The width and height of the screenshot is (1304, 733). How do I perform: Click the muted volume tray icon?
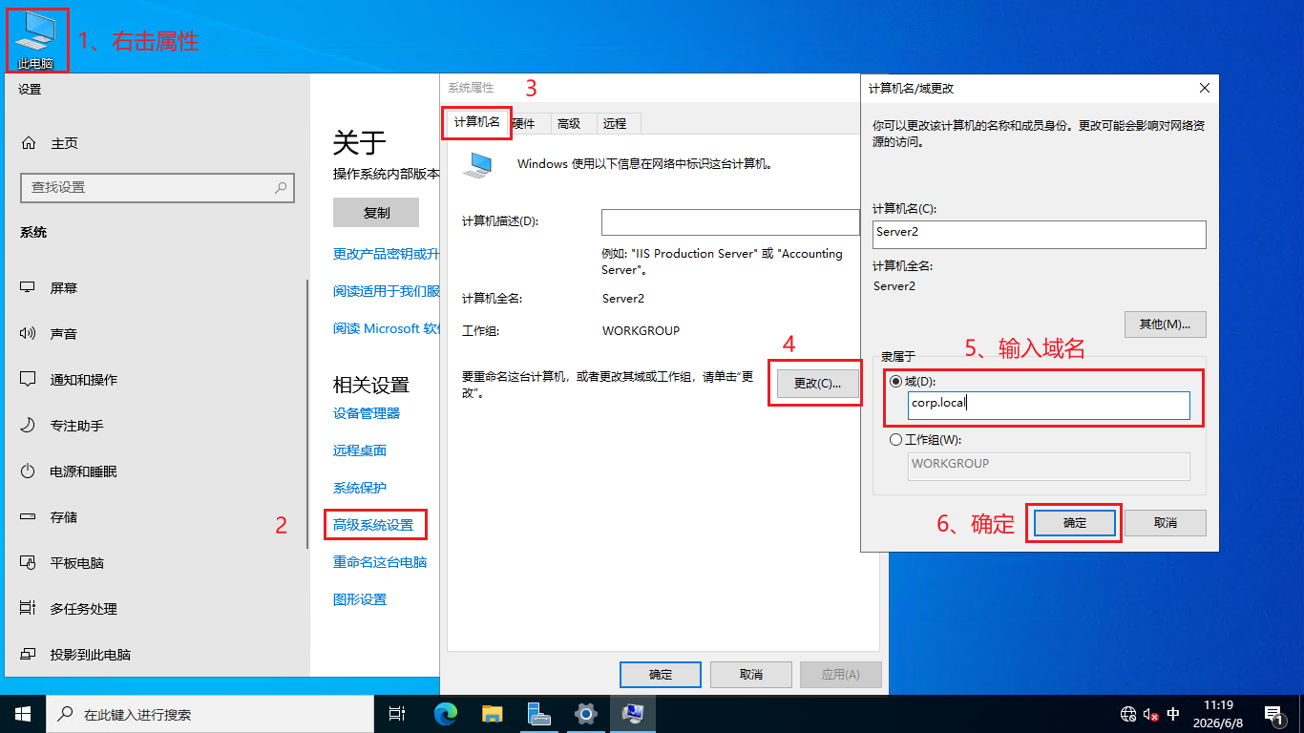(x=1151, y=714)
